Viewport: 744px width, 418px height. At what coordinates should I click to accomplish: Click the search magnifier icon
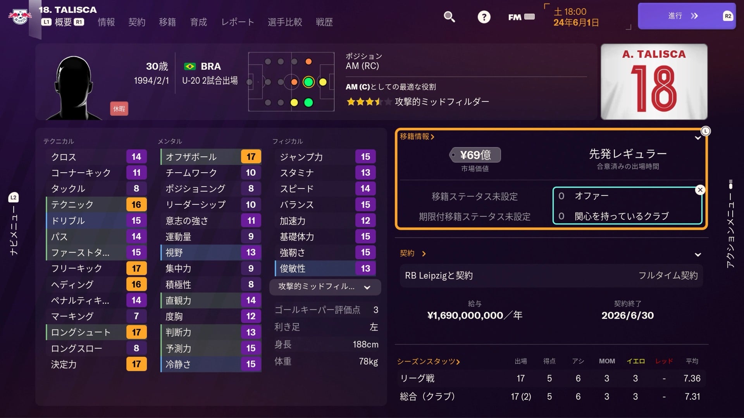[x=449, y=17]
